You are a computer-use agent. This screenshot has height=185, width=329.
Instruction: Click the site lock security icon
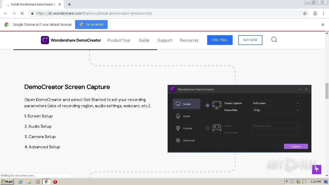[x=32, y=13]
